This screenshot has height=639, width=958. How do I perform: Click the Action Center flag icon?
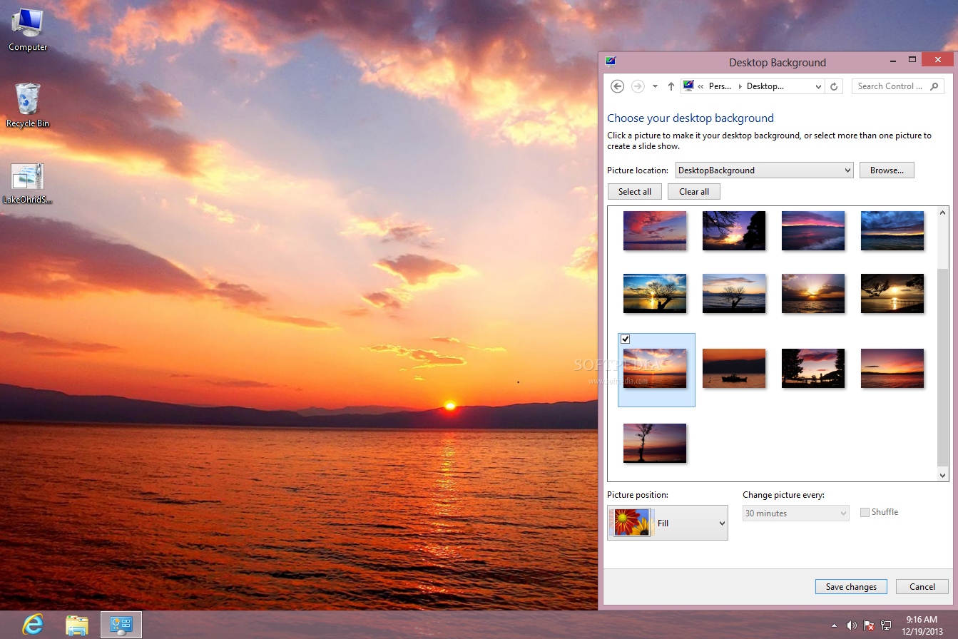pos(869,625)
